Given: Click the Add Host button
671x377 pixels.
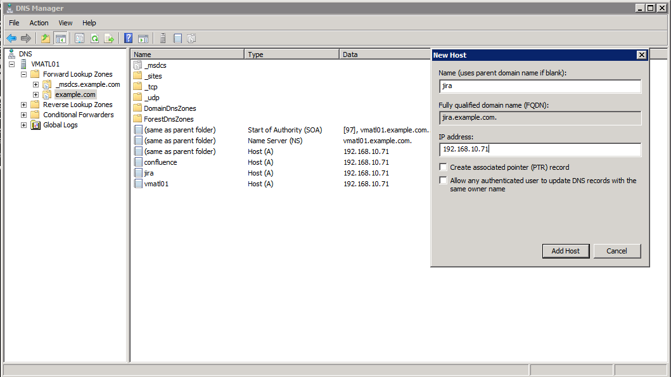Looking at the screenshot, I should [566, 251].
